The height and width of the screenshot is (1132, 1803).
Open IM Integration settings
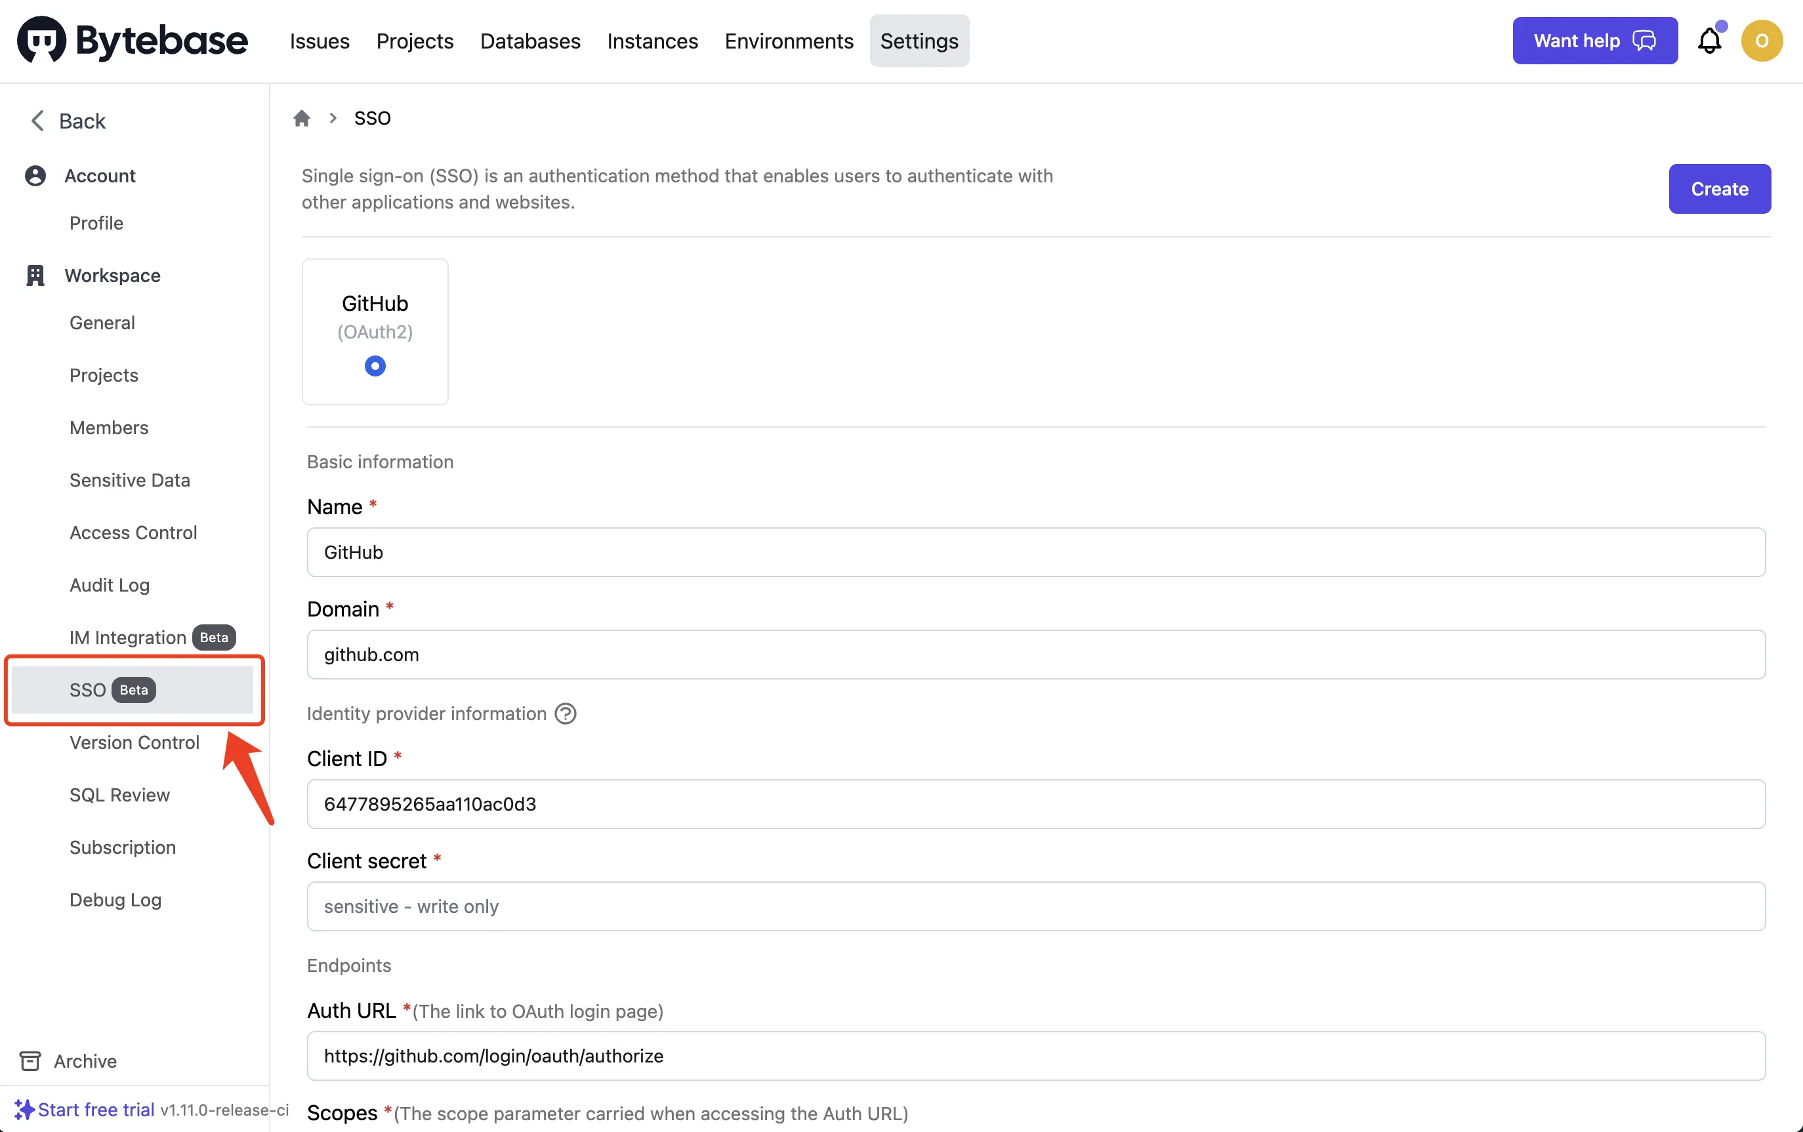pos(127,637)
